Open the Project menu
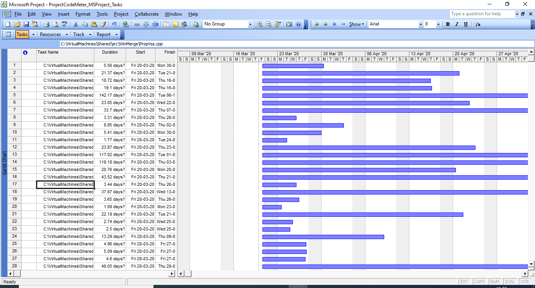Screen dimensions: 535x288 click(121, 14)
